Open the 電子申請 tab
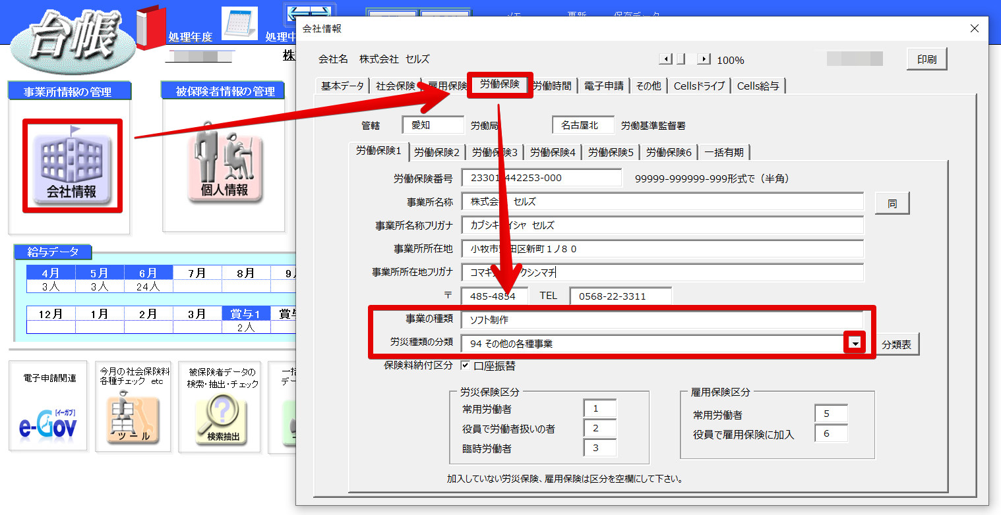The image size is (1001, 515). 603,86
